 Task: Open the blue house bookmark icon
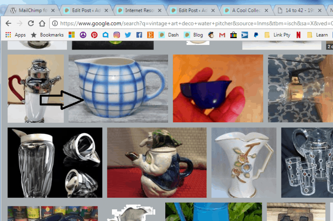pos(106,35)
